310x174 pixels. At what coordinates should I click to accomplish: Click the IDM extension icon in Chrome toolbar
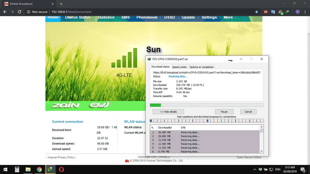tap(288, 12)
